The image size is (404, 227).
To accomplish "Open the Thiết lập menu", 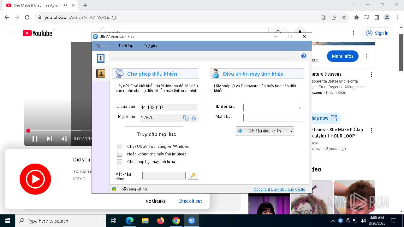I will [x=126, y=46].
